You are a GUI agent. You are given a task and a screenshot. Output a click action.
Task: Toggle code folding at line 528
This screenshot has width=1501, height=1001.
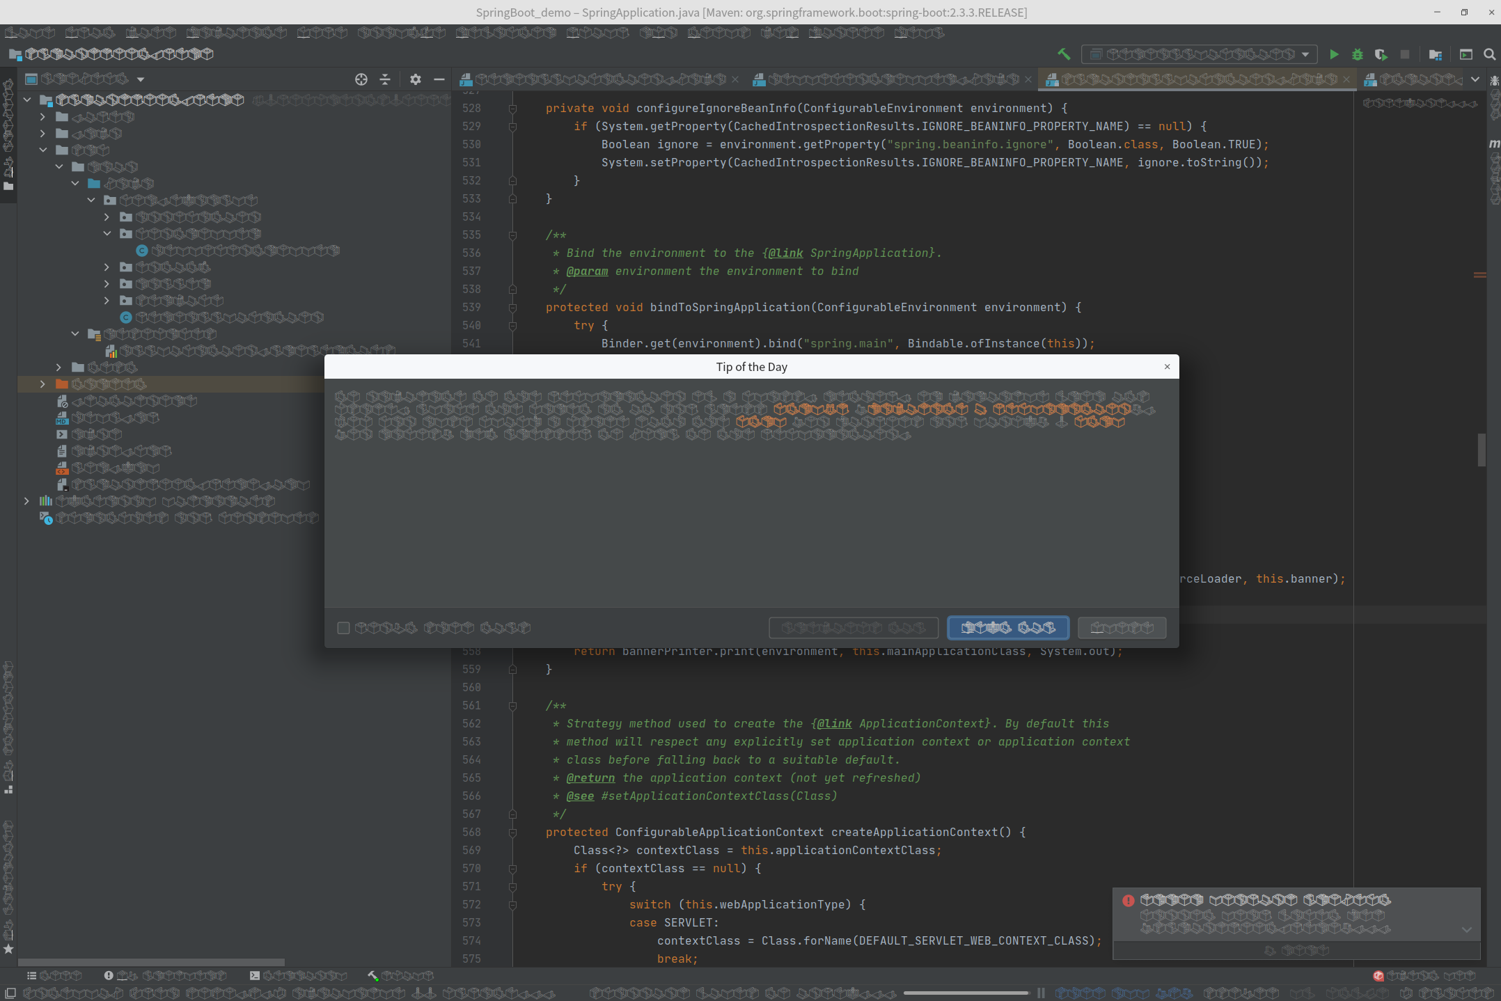click(512, 109)
